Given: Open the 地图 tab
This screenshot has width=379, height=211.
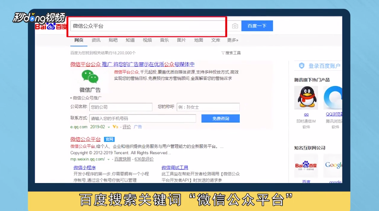Looking at the screenshot, I should pos(199,40).
